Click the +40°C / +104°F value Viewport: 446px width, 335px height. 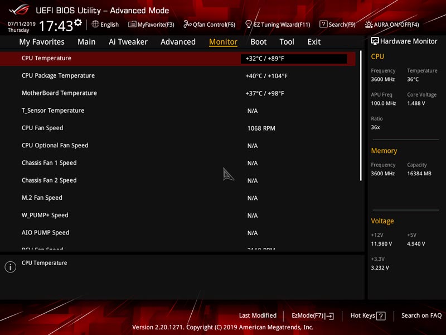click(266, 76)
